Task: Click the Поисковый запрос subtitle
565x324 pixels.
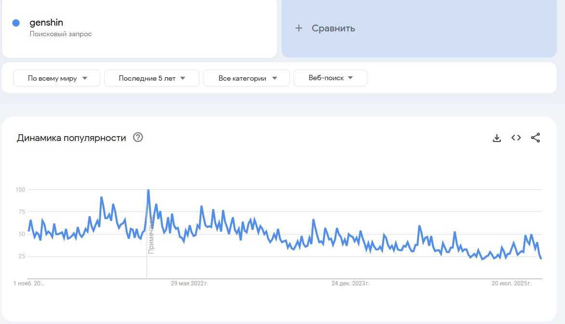Action: (61, 34)
